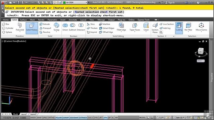Click Extract Edges tool
214x120 pixels.
coord(107,28)
